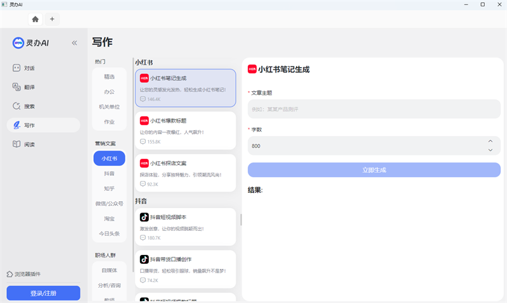Screen dimensions: 507x303
Task: Click the 浏览器插件 puzzle icon
Action: [x=10, y=274]
